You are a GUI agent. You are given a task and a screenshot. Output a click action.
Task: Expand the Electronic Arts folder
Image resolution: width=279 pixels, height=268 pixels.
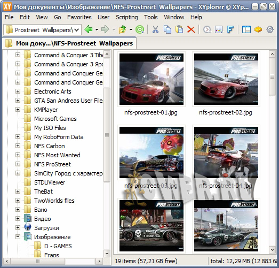coord(18,91)
